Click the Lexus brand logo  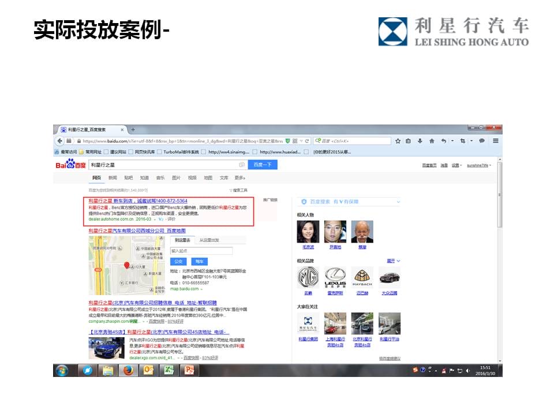335,277
